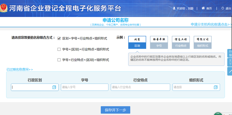
Task: Expand the 组织形式 请选择 dropdown
Action: pos(196,87)
